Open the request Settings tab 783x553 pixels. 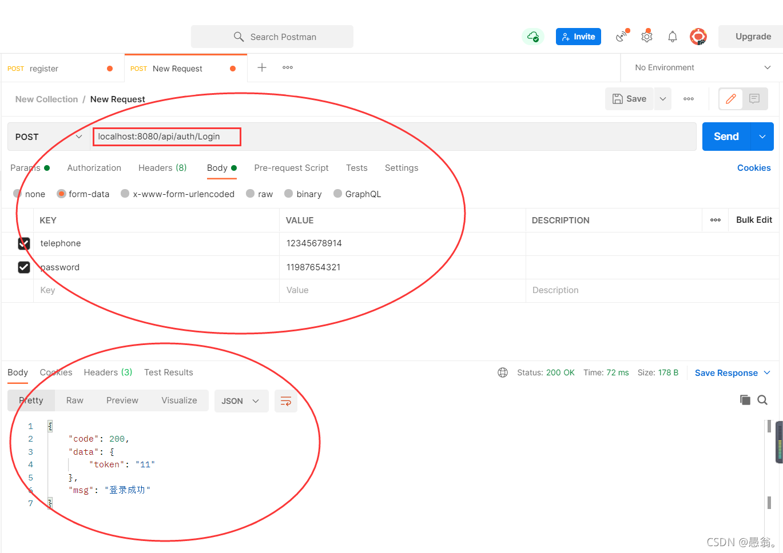click(x=402, y=168)
